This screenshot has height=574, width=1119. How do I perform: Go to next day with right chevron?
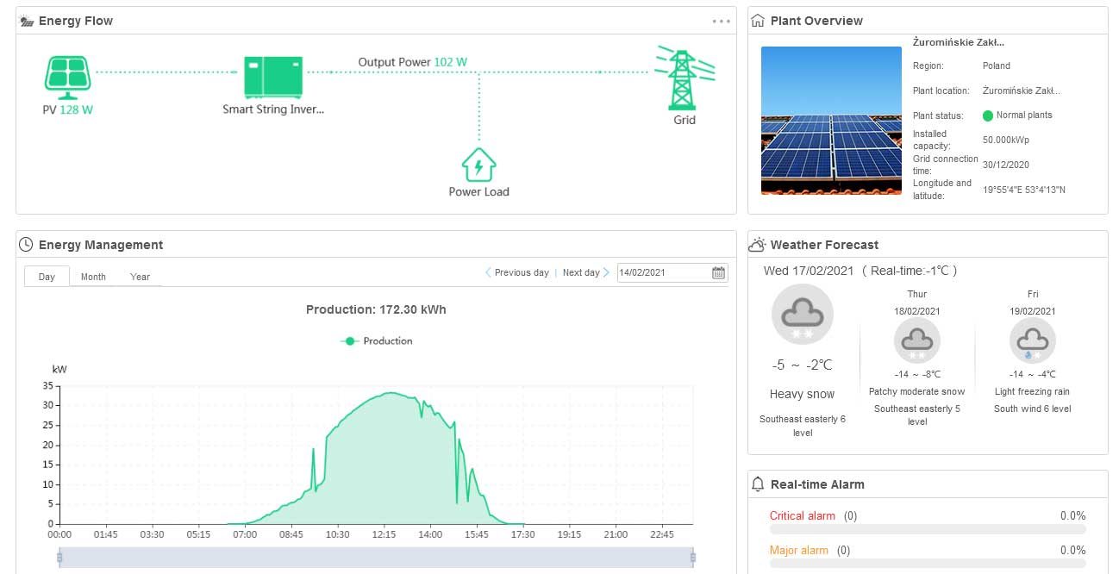[x=606, y=273]
